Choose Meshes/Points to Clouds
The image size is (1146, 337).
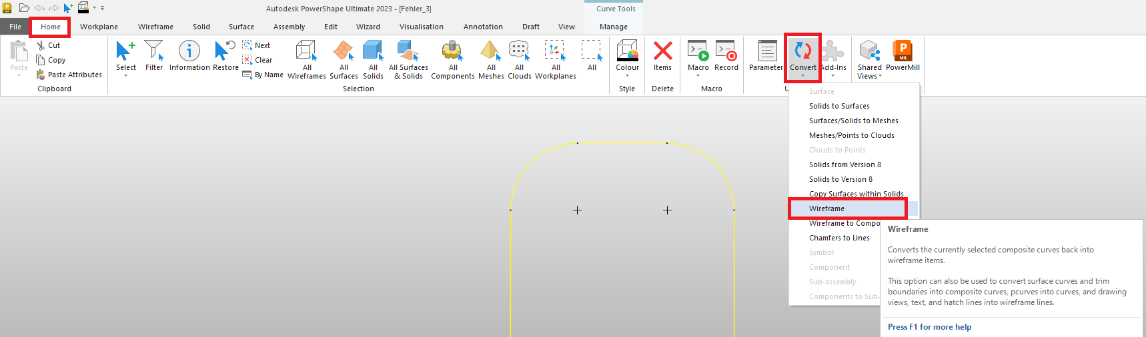(854, 135)
